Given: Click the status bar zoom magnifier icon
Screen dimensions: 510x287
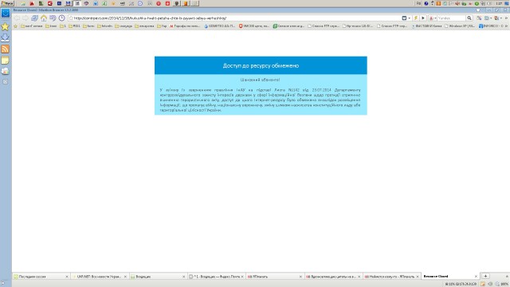Looking at the screenshot, I should (497, 284).
